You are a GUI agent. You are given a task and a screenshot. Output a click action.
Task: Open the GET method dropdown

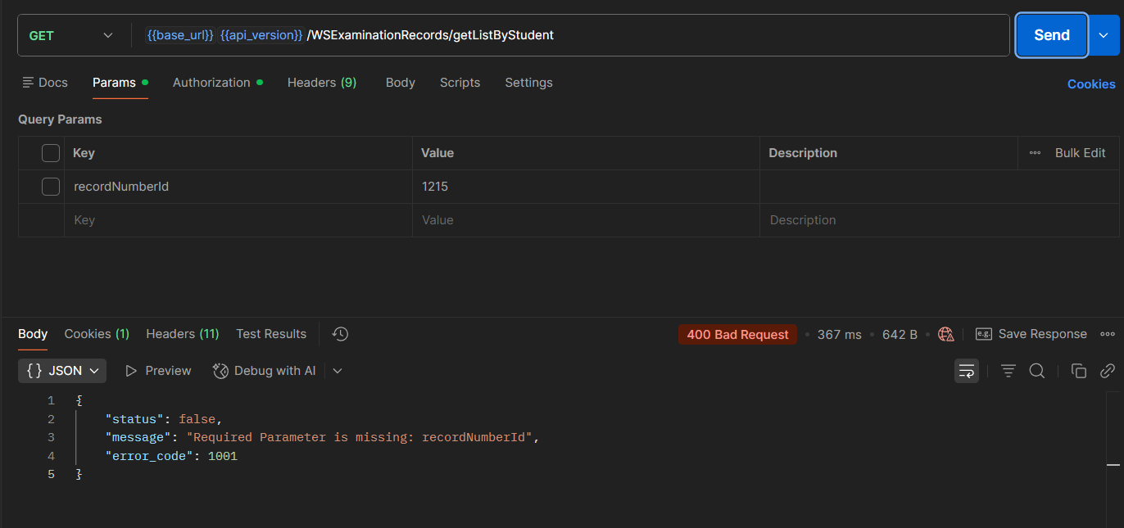click(70, 35)
